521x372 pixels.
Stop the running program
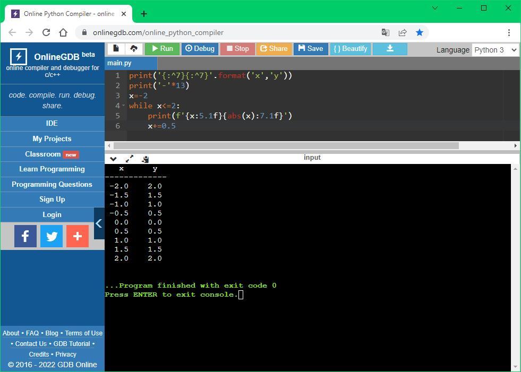[237, 49]
